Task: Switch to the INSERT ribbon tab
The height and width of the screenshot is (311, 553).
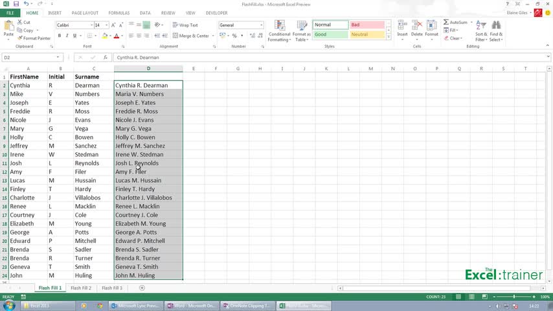Action: pos(54,13)
